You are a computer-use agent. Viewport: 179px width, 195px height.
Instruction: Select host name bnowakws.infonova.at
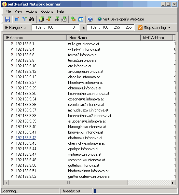(86, 132)
